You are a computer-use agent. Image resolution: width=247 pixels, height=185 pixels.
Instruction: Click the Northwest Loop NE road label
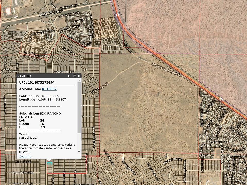point(51,13)
